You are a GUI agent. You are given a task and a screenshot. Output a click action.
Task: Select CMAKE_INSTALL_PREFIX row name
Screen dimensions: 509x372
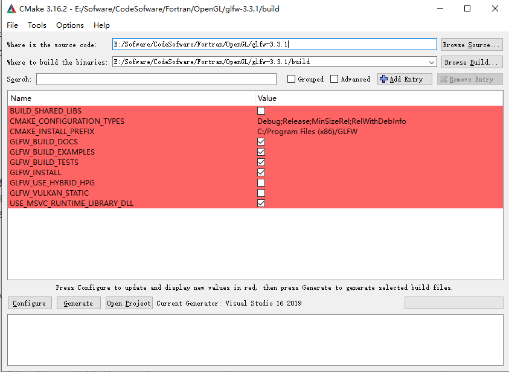[52, 132]
